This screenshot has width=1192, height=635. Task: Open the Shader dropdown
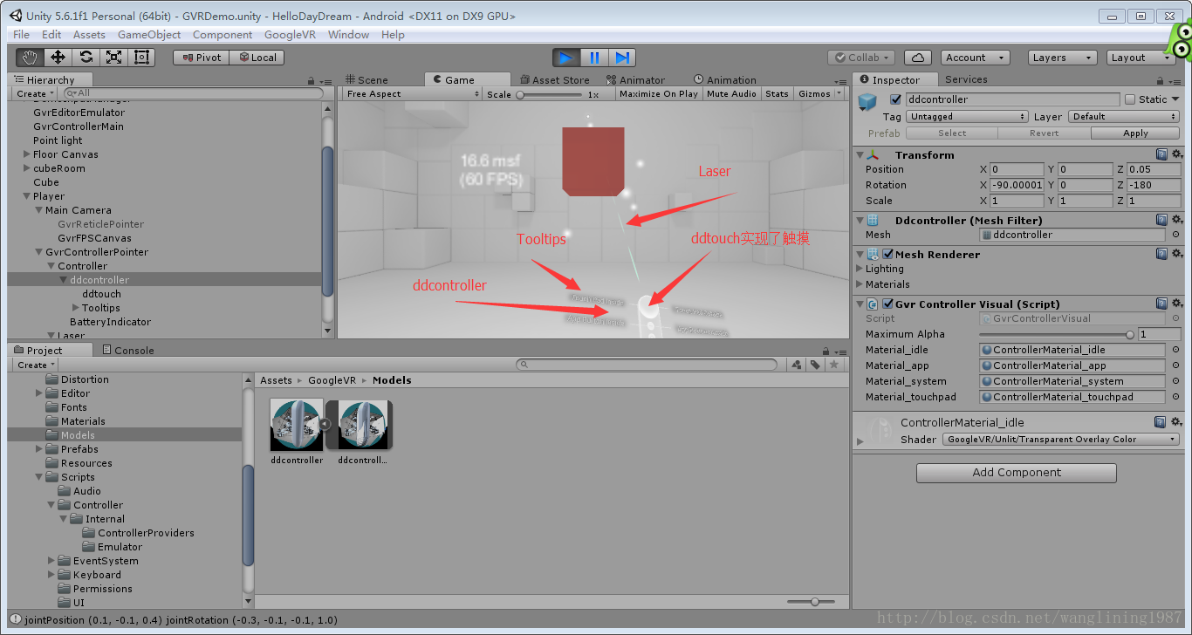coord(1061,439)
